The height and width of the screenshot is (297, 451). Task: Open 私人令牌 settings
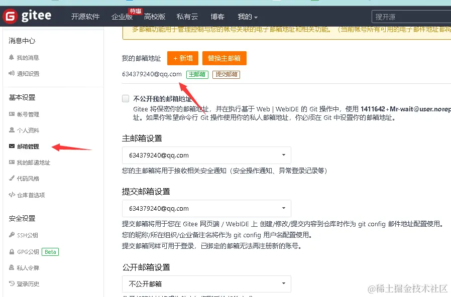point(28,268)
